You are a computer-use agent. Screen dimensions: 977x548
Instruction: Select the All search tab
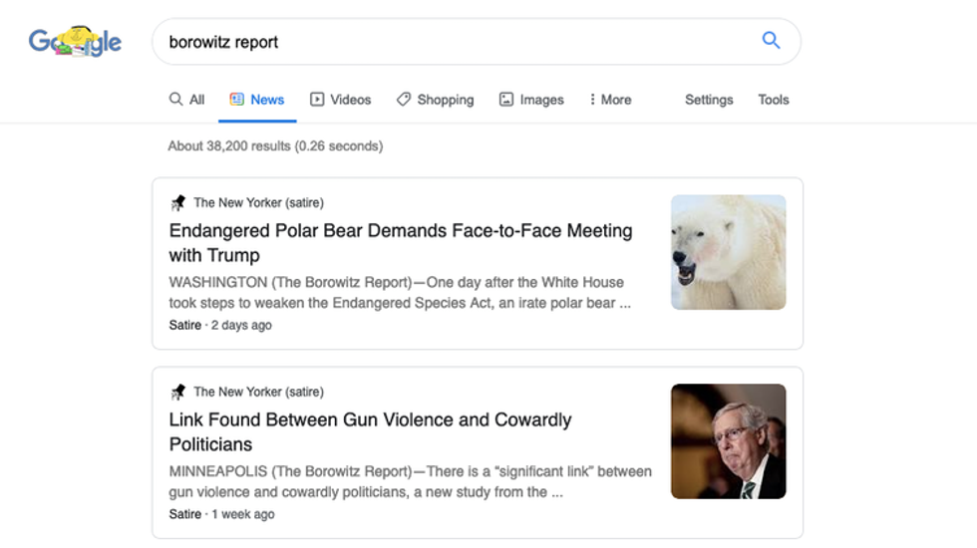point(186,100)
